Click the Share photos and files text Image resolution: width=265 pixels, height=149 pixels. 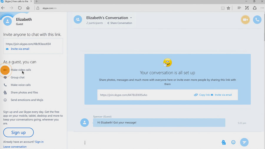pos(24,92)
